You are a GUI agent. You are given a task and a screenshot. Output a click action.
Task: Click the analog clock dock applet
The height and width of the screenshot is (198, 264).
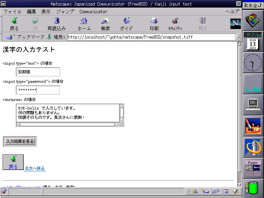[x=253, y=62]
